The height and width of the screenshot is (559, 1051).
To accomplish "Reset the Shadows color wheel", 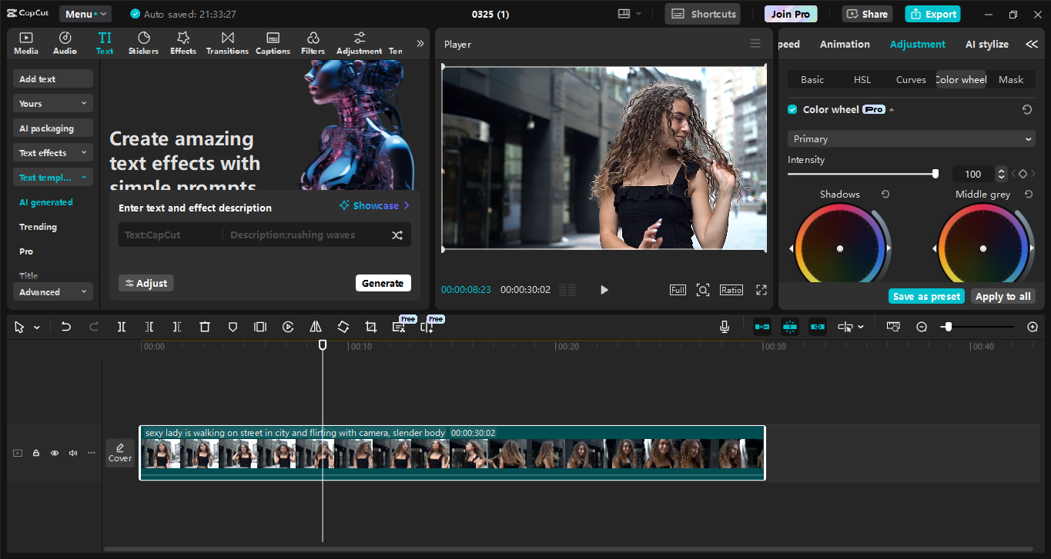I will pos(885,194).
